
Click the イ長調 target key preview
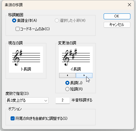point(76,60)
